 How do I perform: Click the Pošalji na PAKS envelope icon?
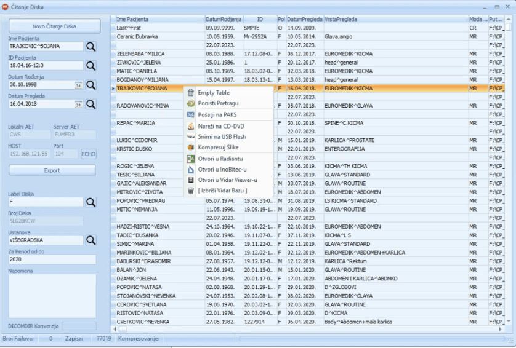(x=191, y=114)
